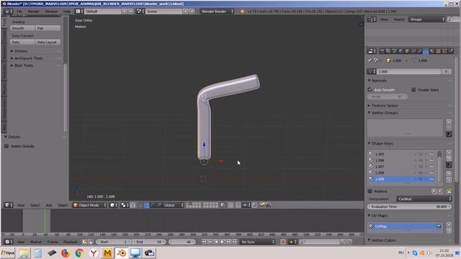Click the Data Layout button
The width and height of the screenshot is (461, 259).
(48, 42)
